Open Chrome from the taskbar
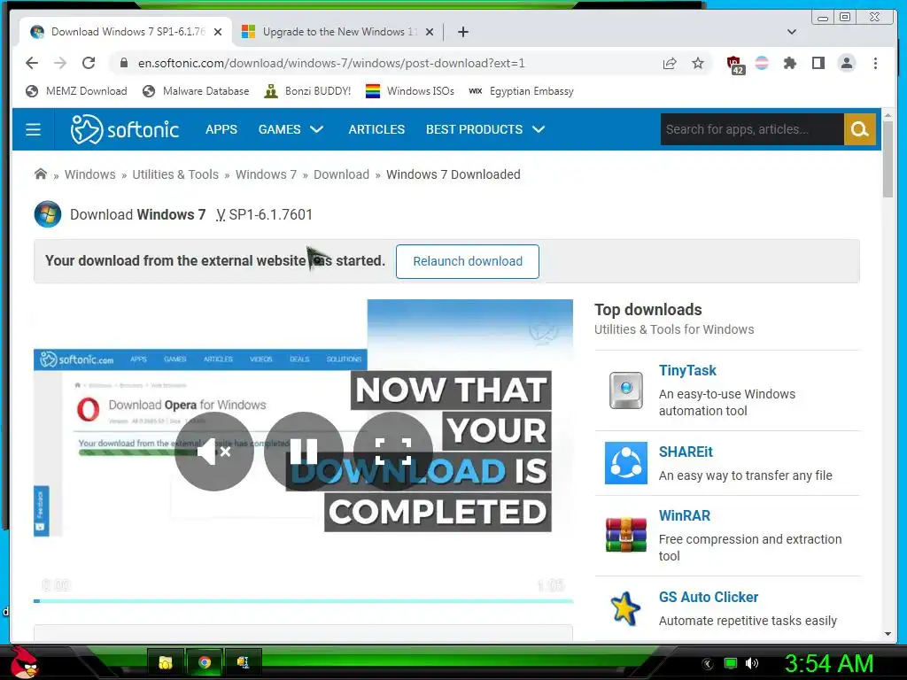Screen dimensions: 907x680 point(205,662)
